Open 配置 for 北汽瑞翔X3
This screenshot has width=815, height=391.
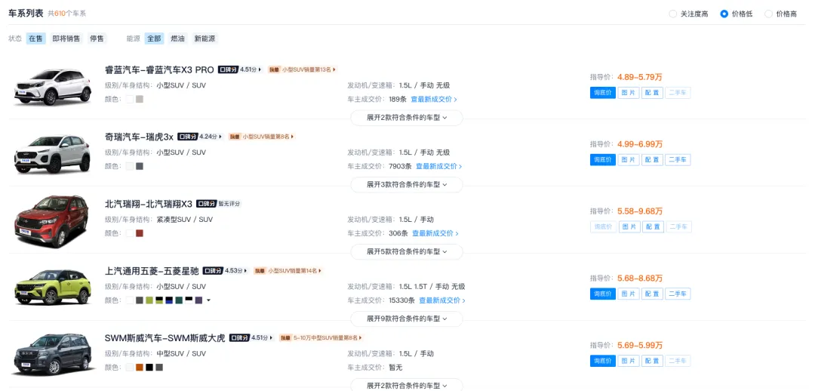[x=653, y=226]
